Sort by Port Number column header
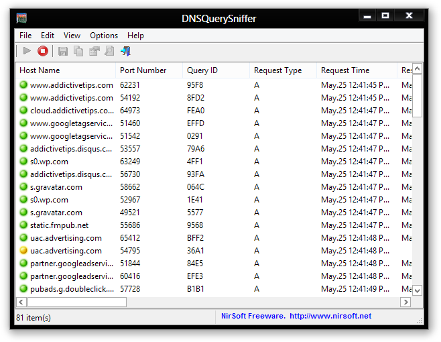This screenshot has width=441, height=342. 149,70
